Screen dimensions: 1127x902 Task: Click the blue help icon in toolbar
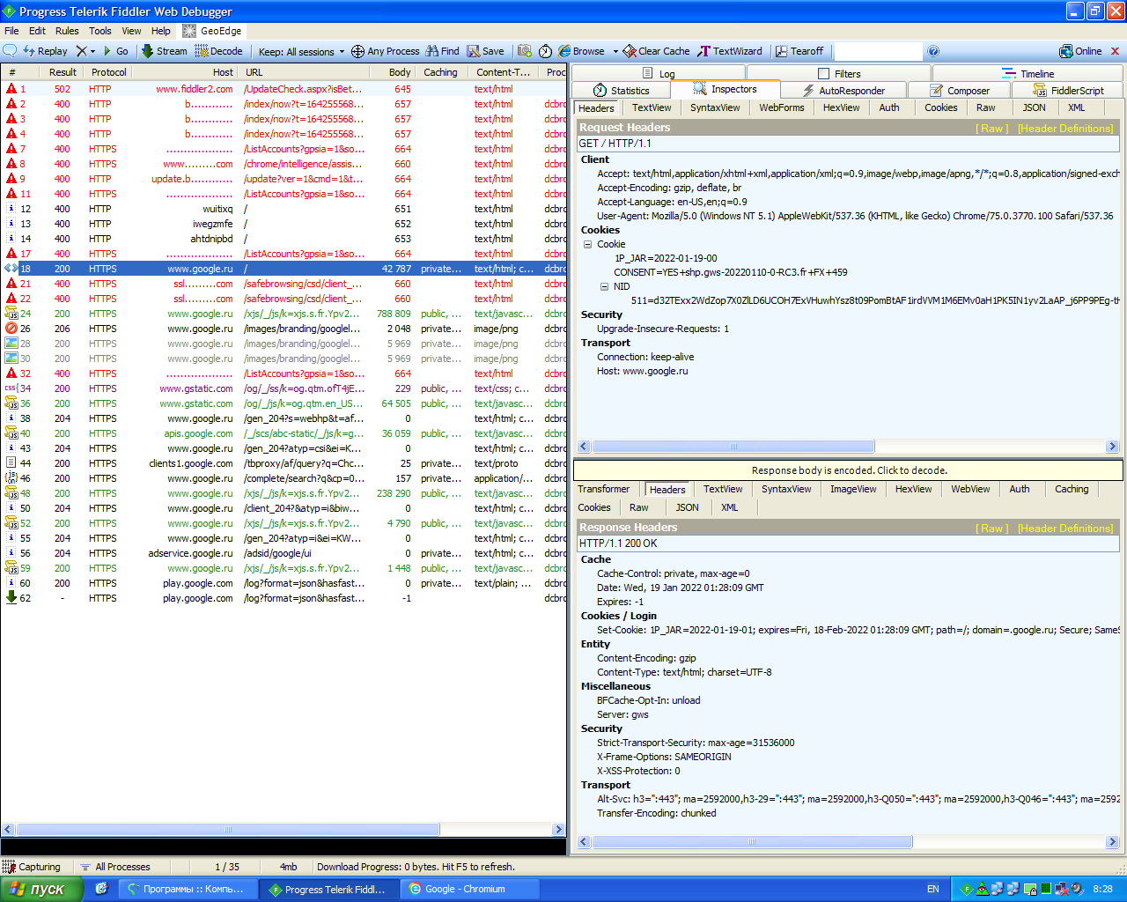click(x=933, y=51)
